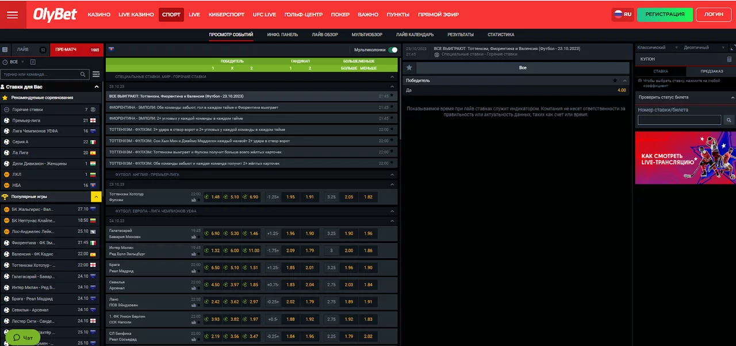The width and height of the screenshot is (736, 346).
Task: Click the England flag in Премьер-лига row
Action: [93, 120]
